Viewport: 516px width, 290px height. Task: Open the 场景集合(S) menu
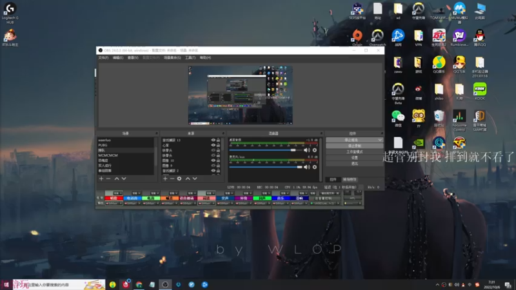[172, 57]
